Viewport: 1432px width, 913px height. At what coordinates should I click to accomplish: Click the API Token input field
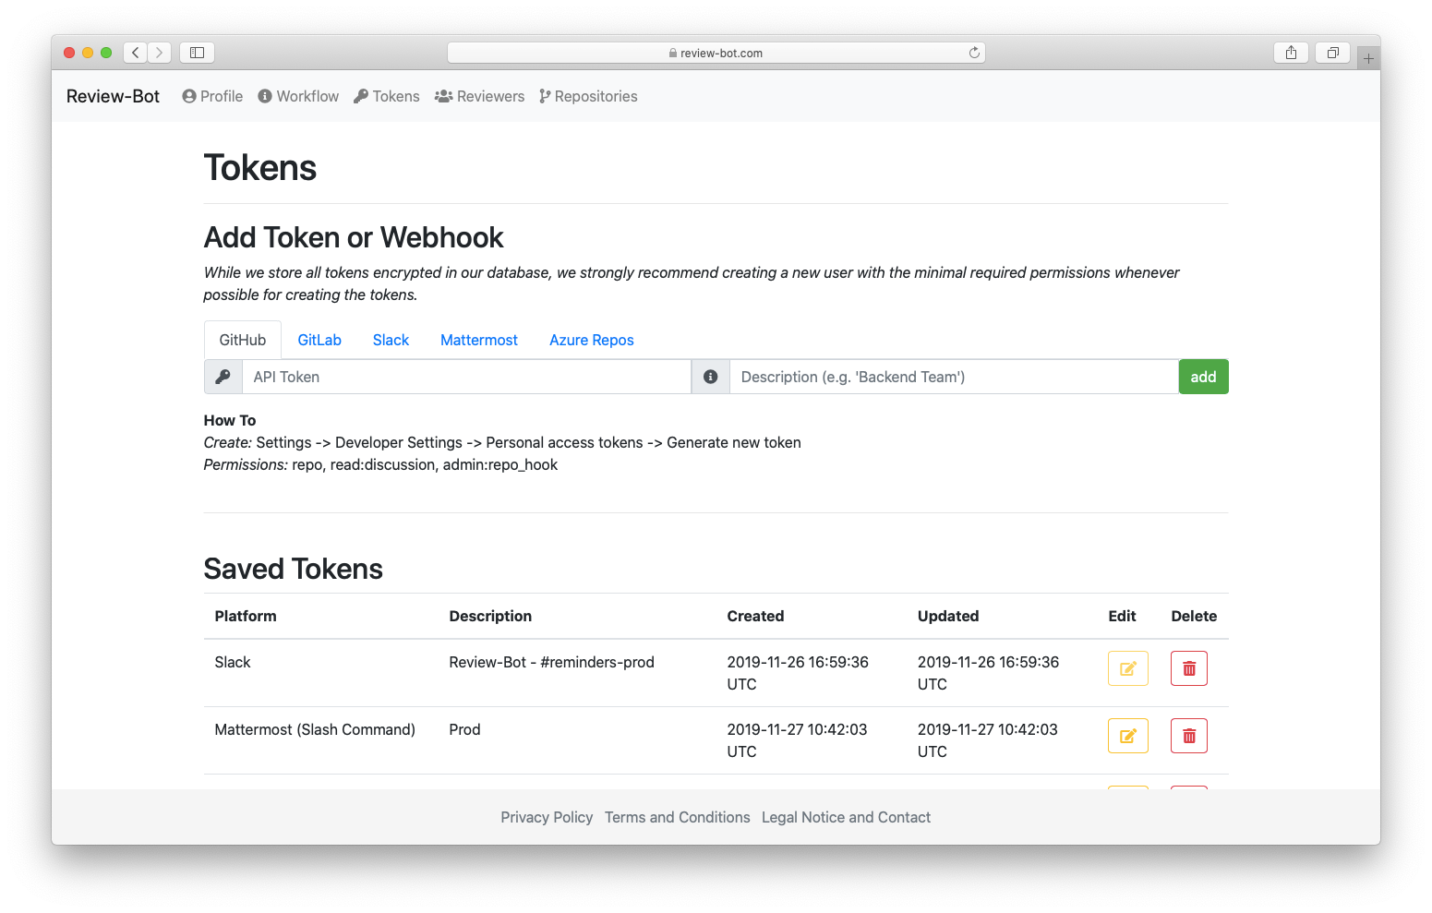466,377
